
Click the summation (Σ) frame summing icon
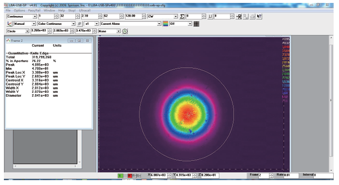[x=182, y=17]
